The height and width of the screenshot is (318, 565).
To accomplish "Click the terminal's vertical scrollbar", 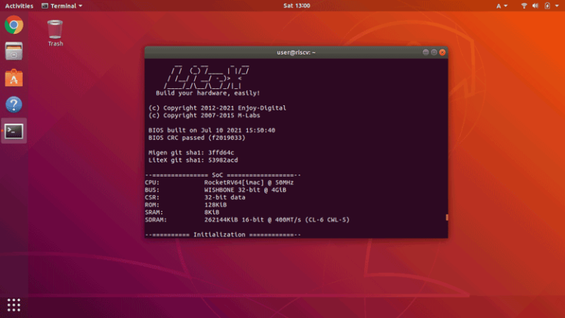I will (x=446, y=218).
